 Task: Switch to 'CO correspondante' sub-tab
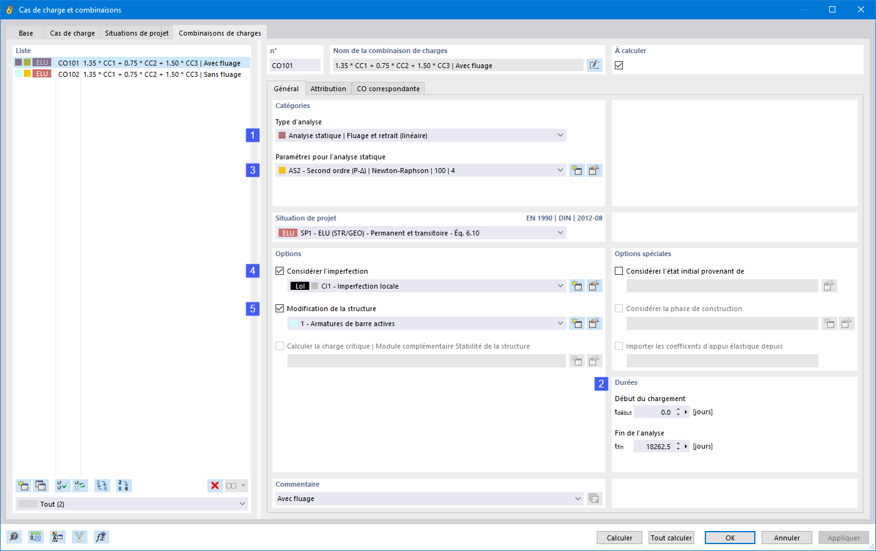(388, 89)
